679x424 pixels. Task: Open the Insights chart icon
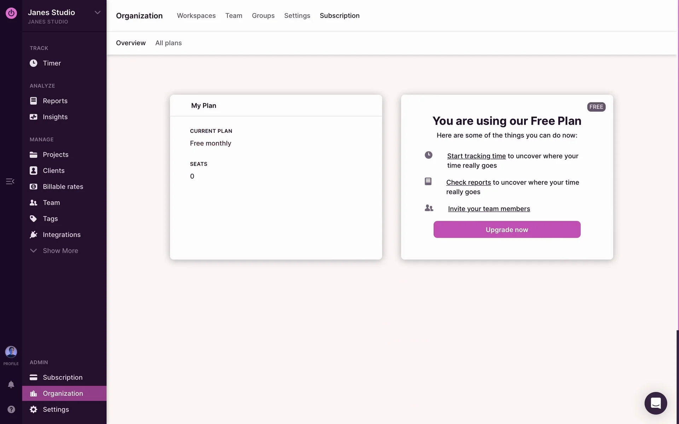coord(33,117)
